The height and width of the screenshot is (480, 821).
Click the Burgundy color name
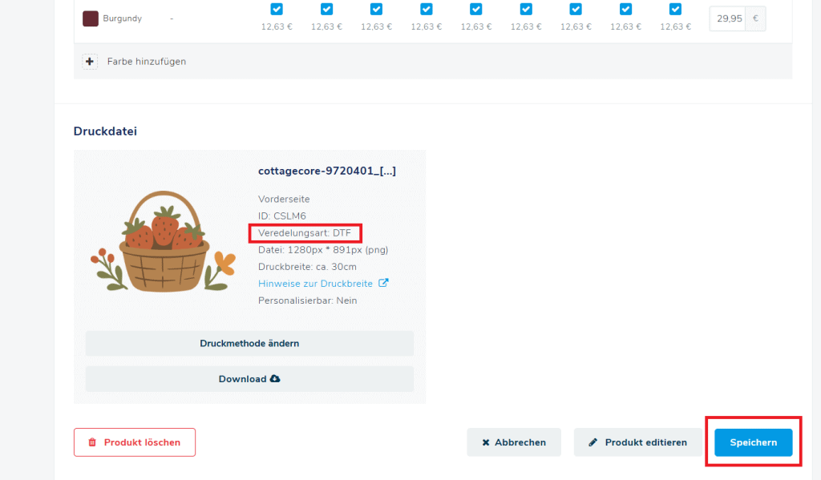122,18
